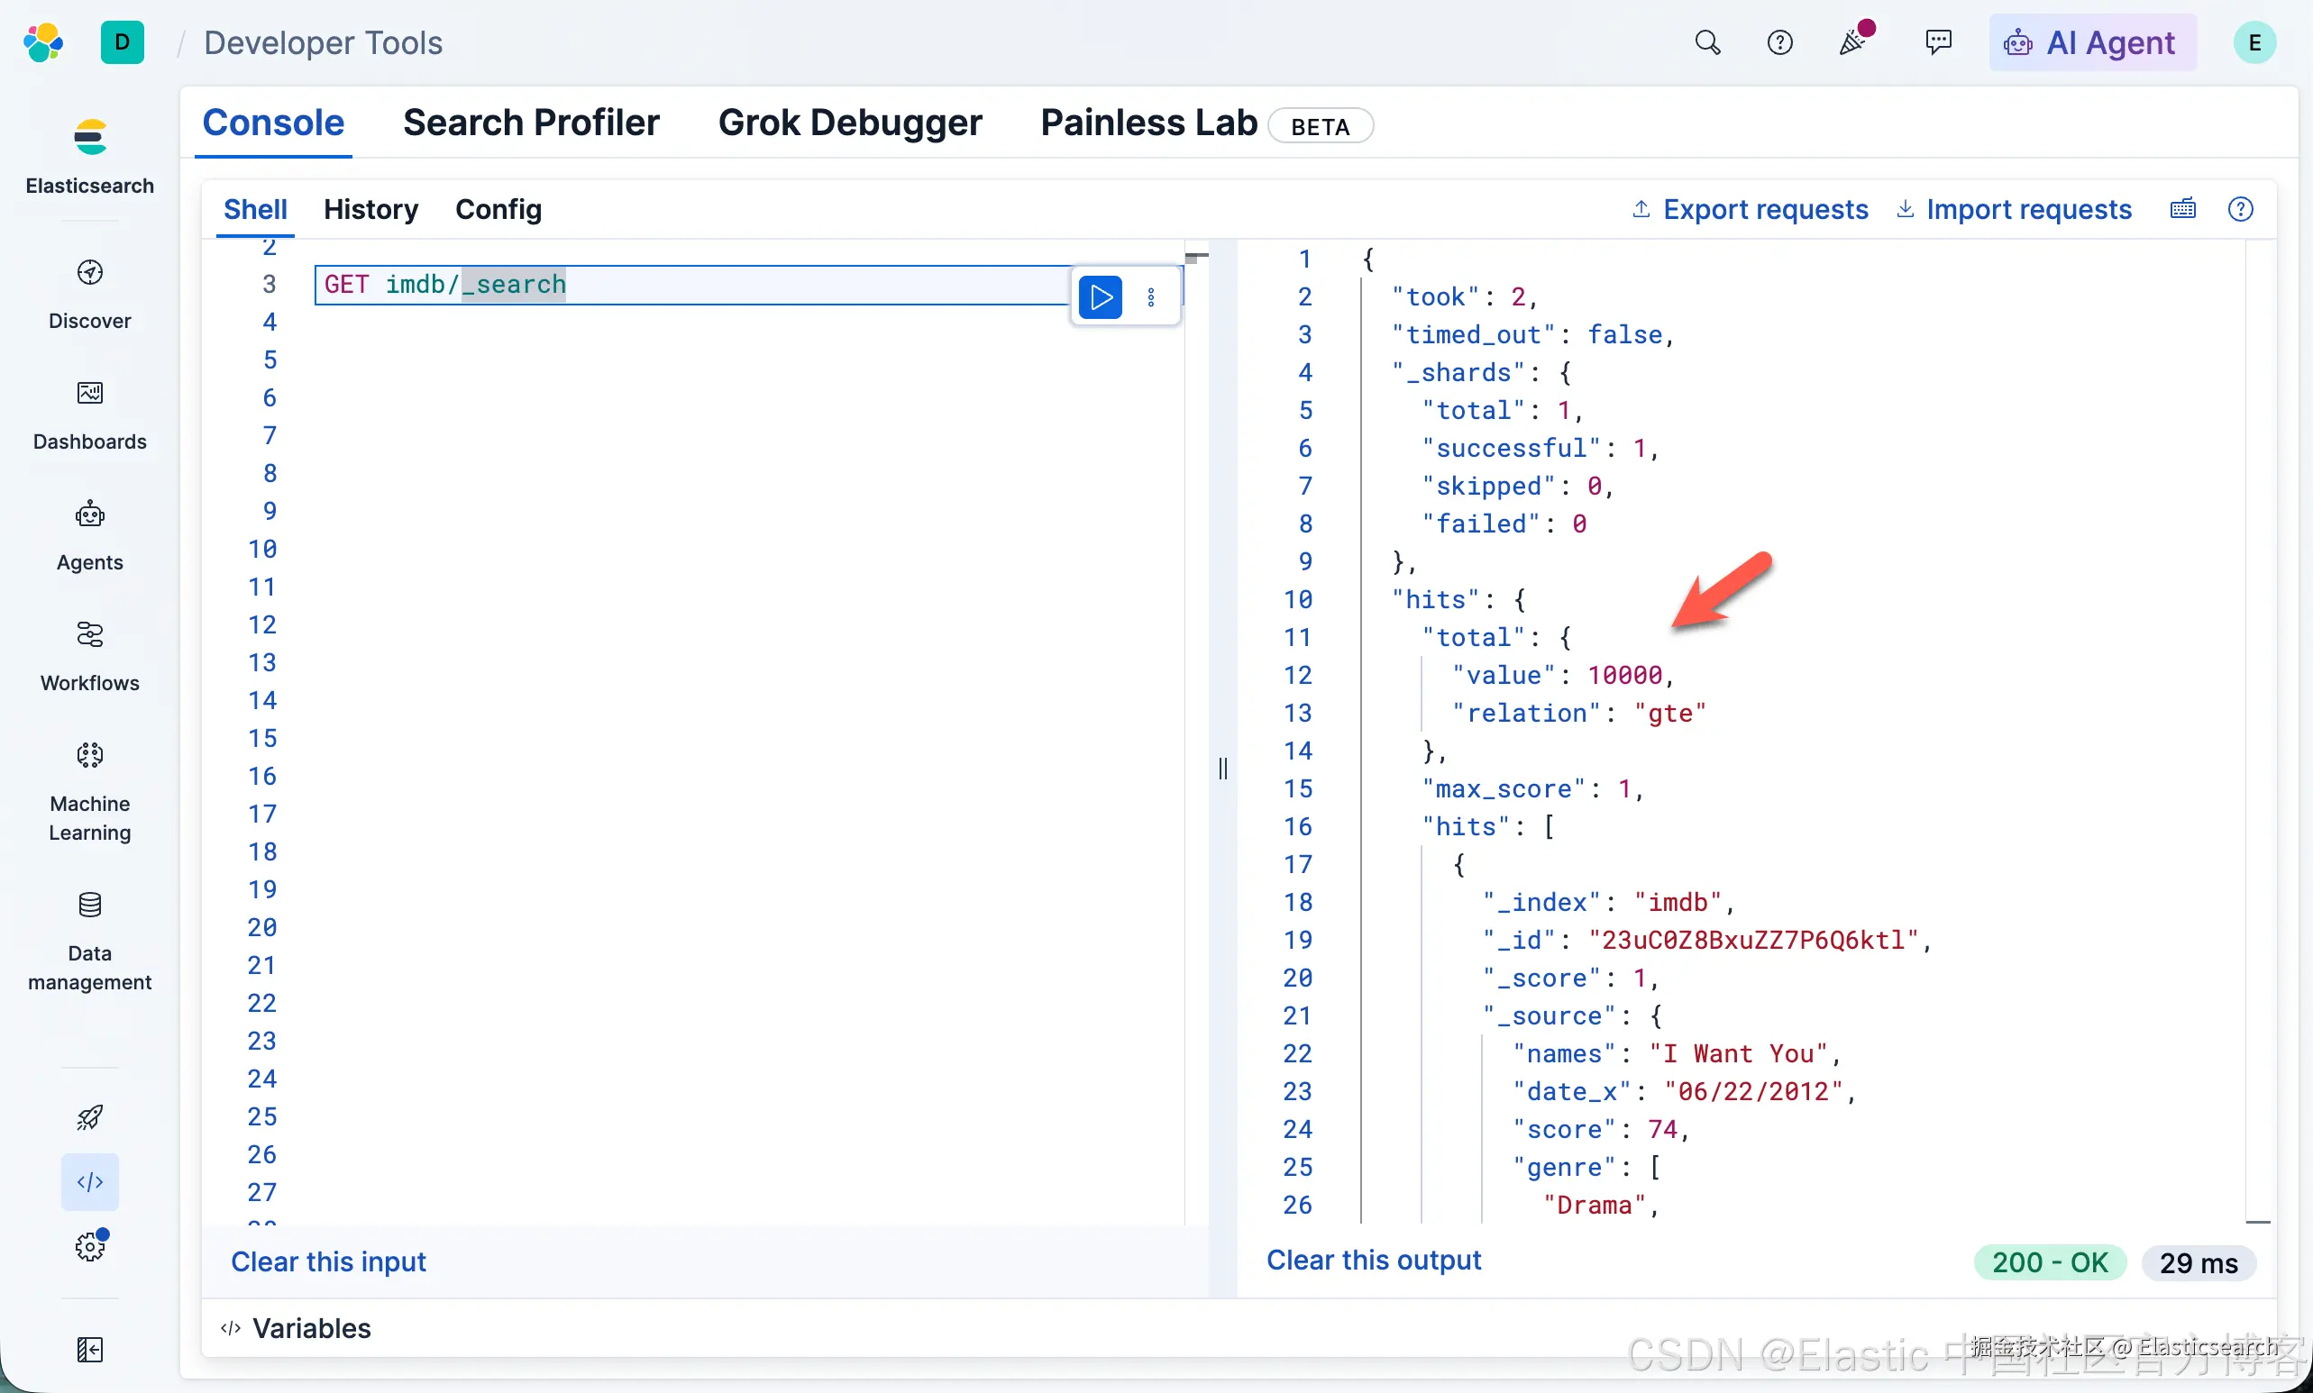Click Clear this output
This screenshot has width=2313, height=1393.
tap(1374, 1259)
